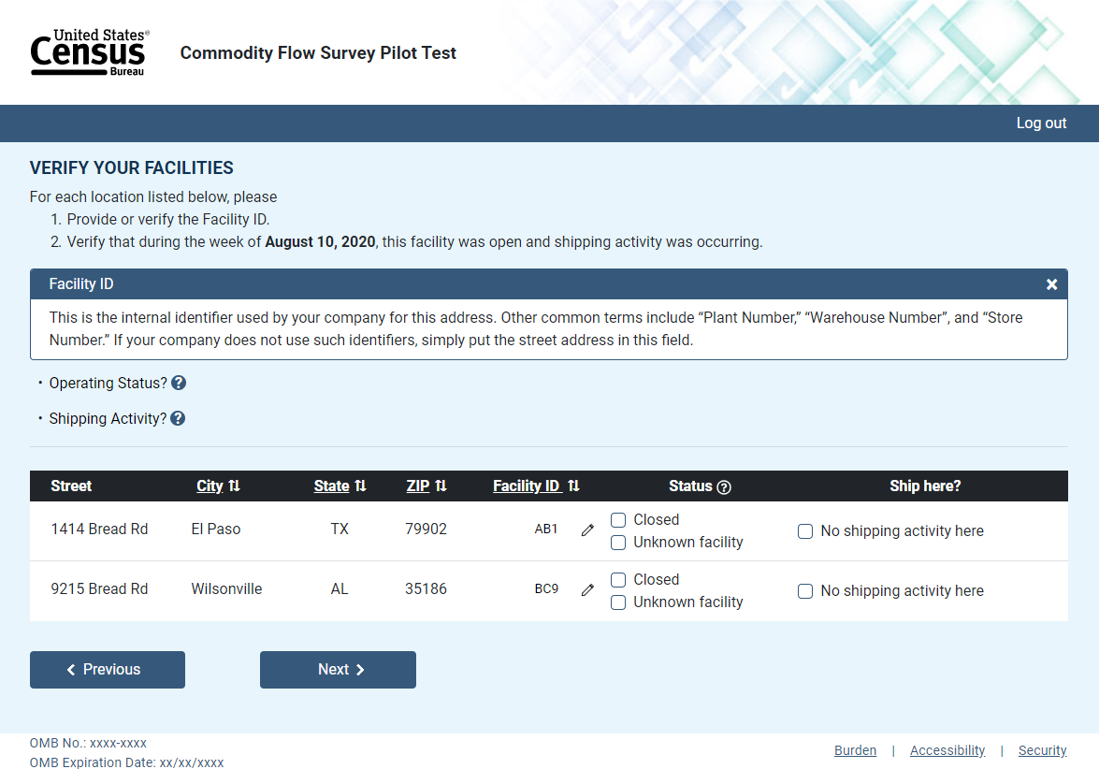The image size is (1099, 769).
Task: Go to the Next page
Action: click(338, 670)
